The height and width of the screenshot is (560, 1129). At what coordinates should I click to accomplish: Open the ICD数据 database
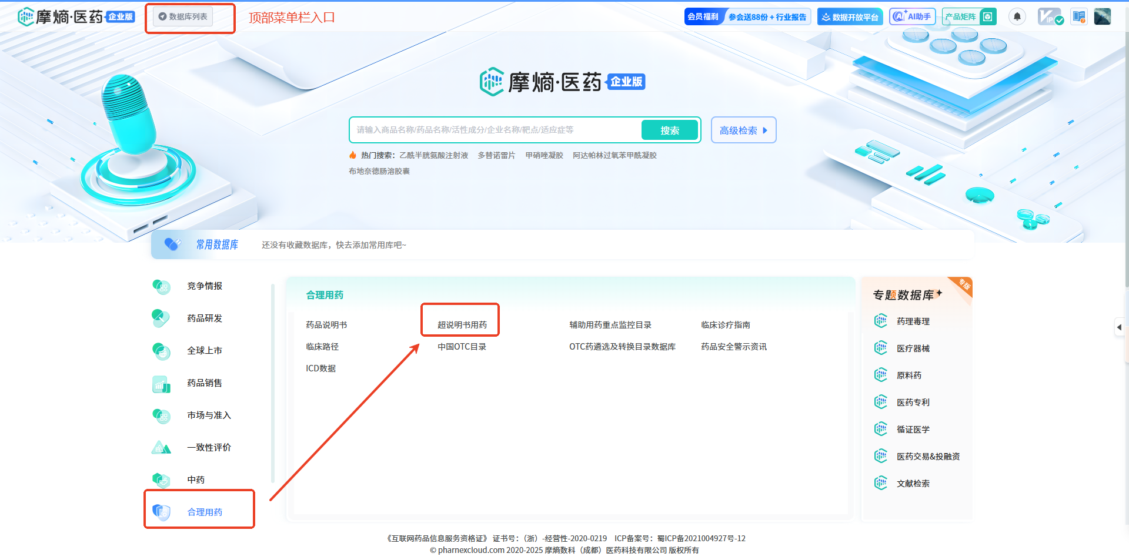pyautogui.click(x=320, y=368)
